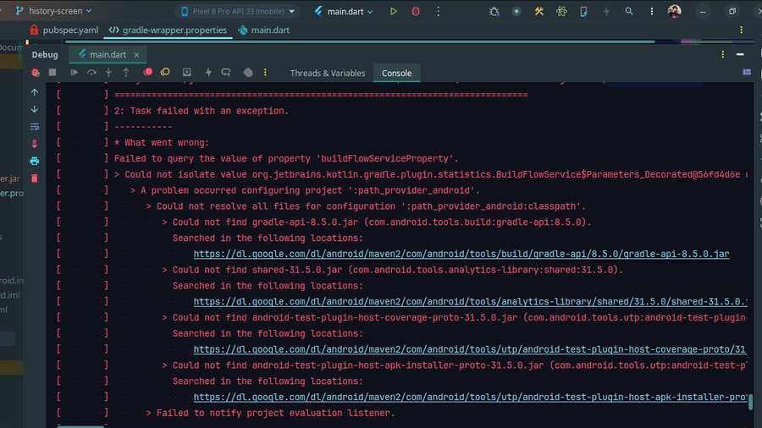Screen dimensions: 762x428
Task: Click 'Failed to notify project evaluation listener' line
Action: [x=270, y=413]
